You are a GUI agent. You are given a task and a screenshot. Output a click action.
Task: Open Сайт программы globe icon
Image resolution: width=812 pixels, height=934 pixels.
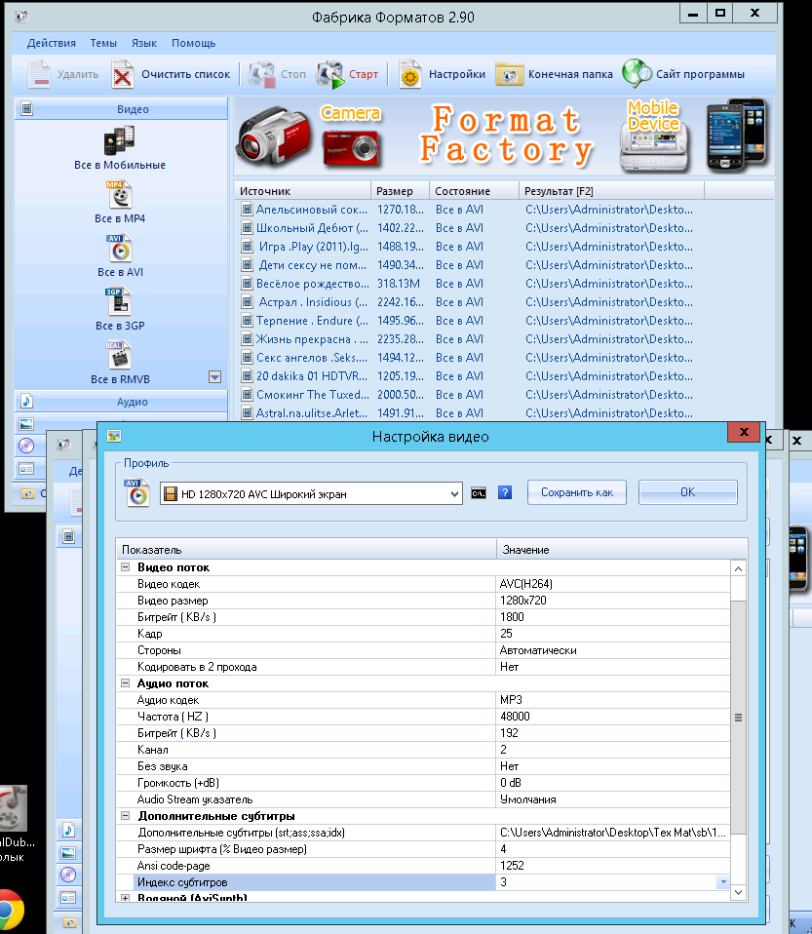click(x=637, y=74)
